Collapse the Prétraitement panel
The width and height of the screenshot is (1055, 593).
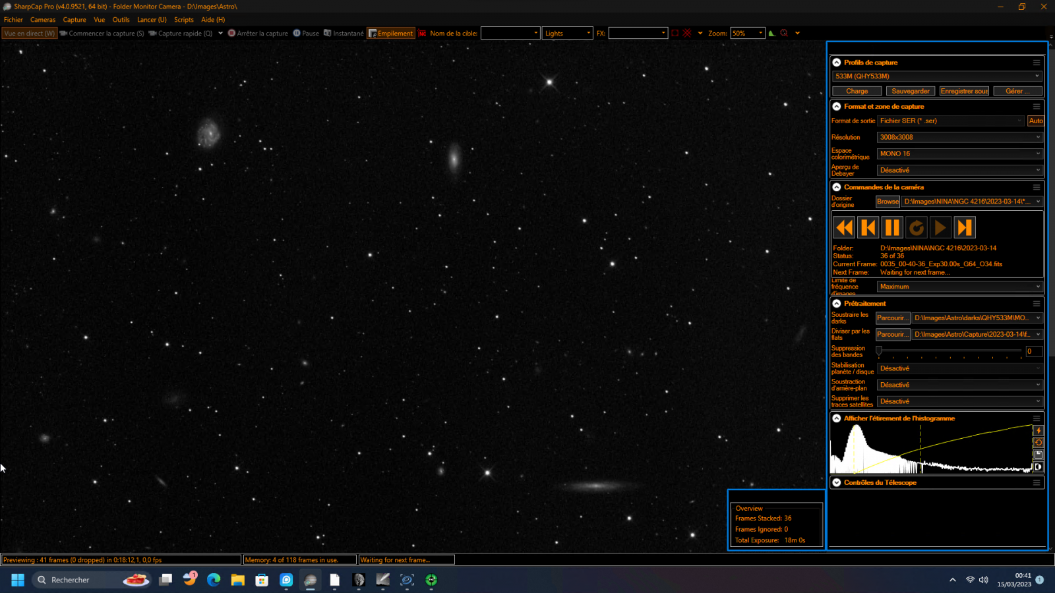[837, 304]
